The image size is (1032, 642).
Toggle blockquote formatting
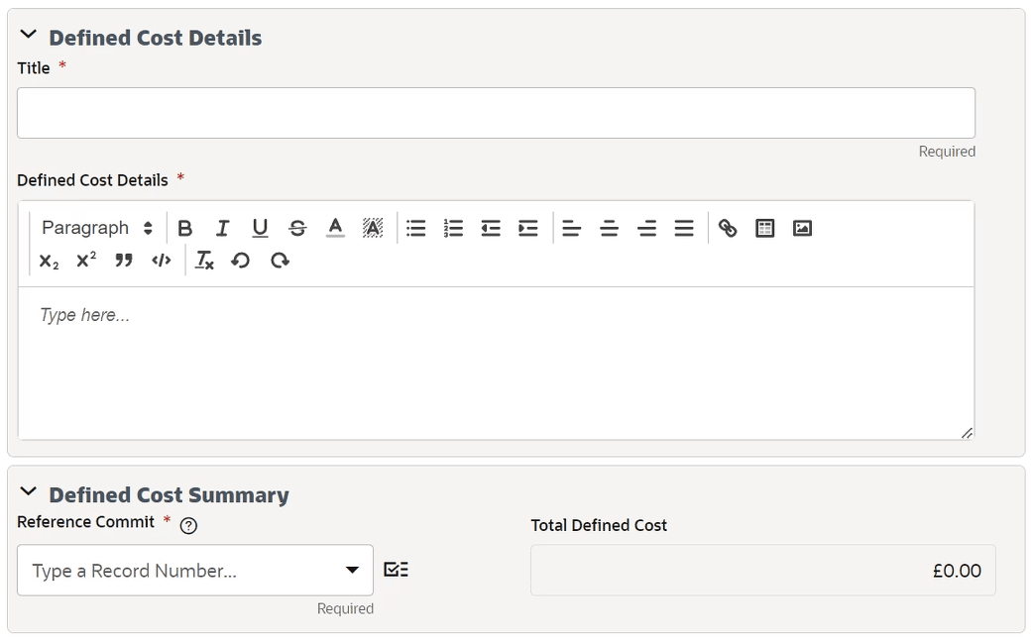(x=122, y=261)
